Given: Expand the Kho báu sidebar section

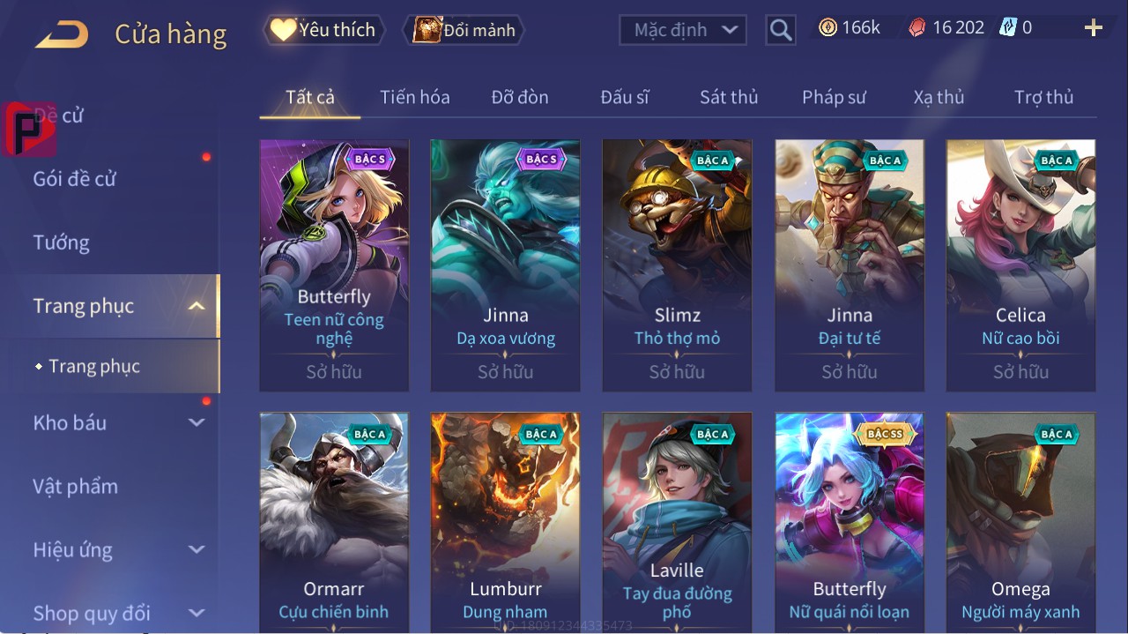Looking at the screenshot, I should [197, 422].
